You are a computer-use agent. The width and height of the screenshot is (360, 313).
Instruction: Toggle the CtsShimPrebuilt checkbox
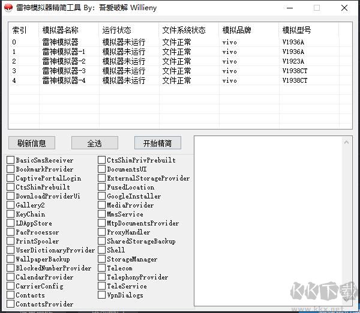(11, 187)
